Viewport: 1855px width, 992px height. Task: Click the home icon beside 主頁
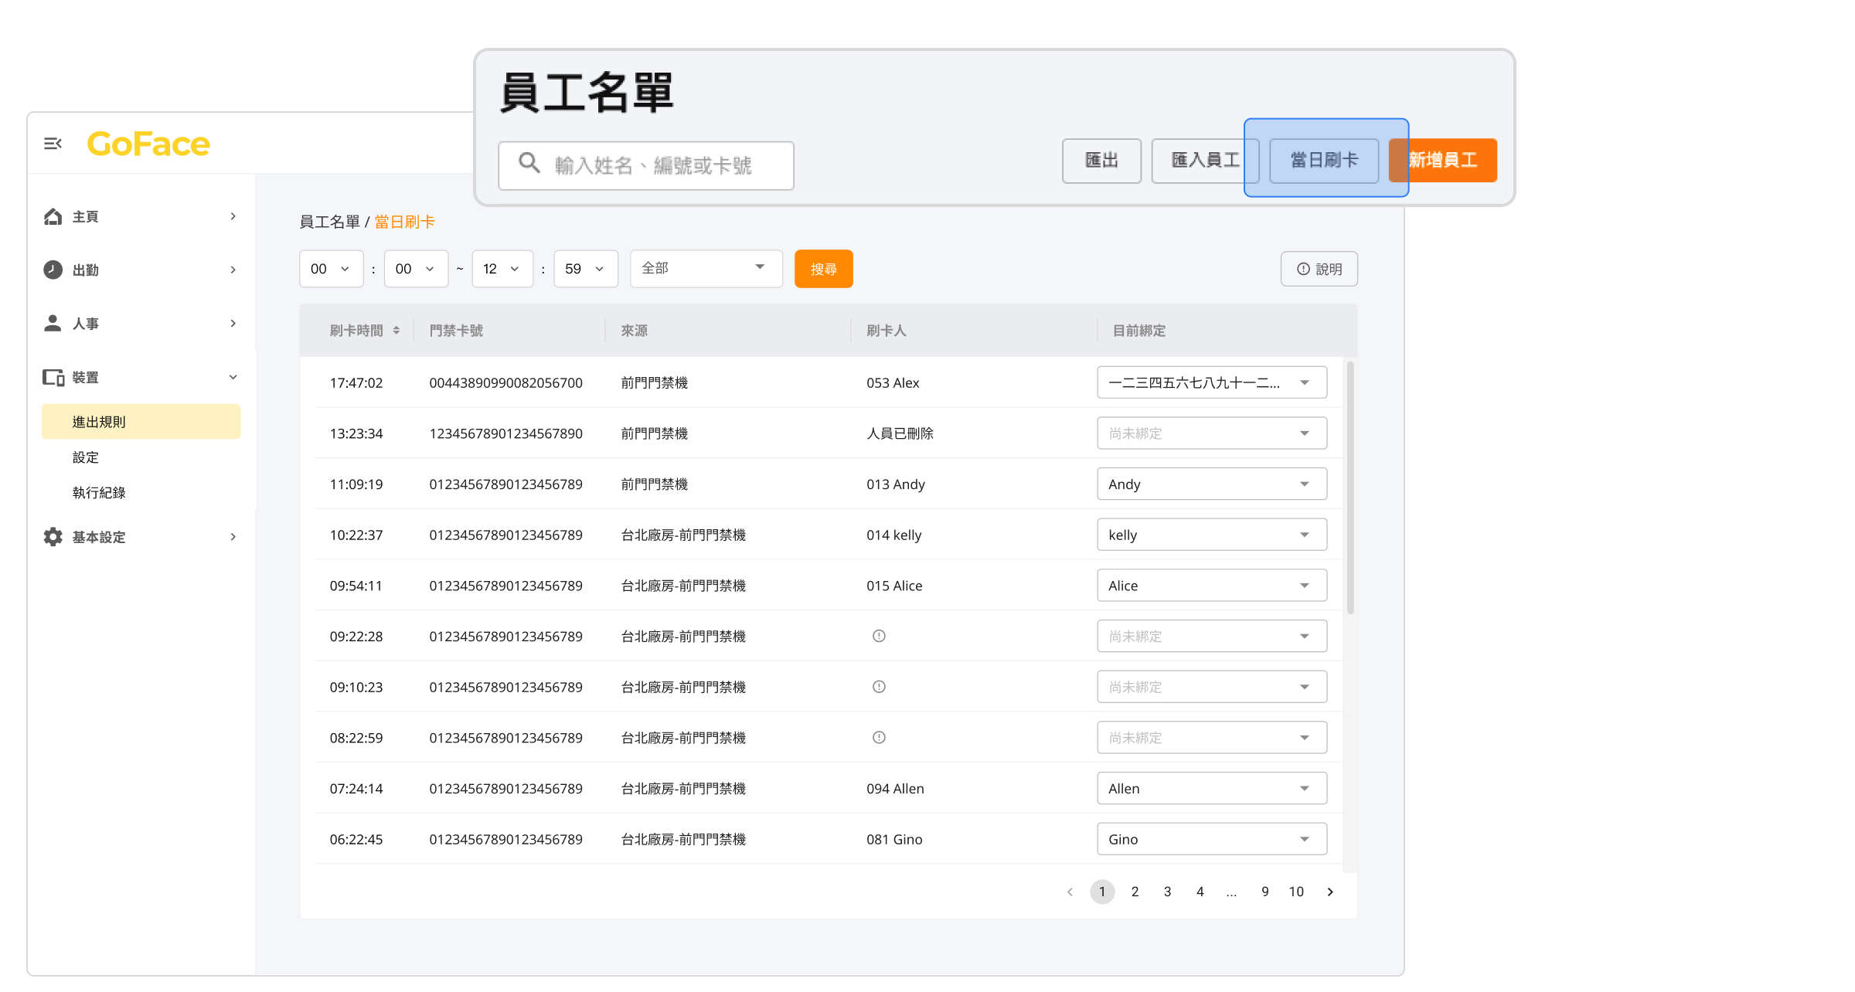tap(53, 216)
